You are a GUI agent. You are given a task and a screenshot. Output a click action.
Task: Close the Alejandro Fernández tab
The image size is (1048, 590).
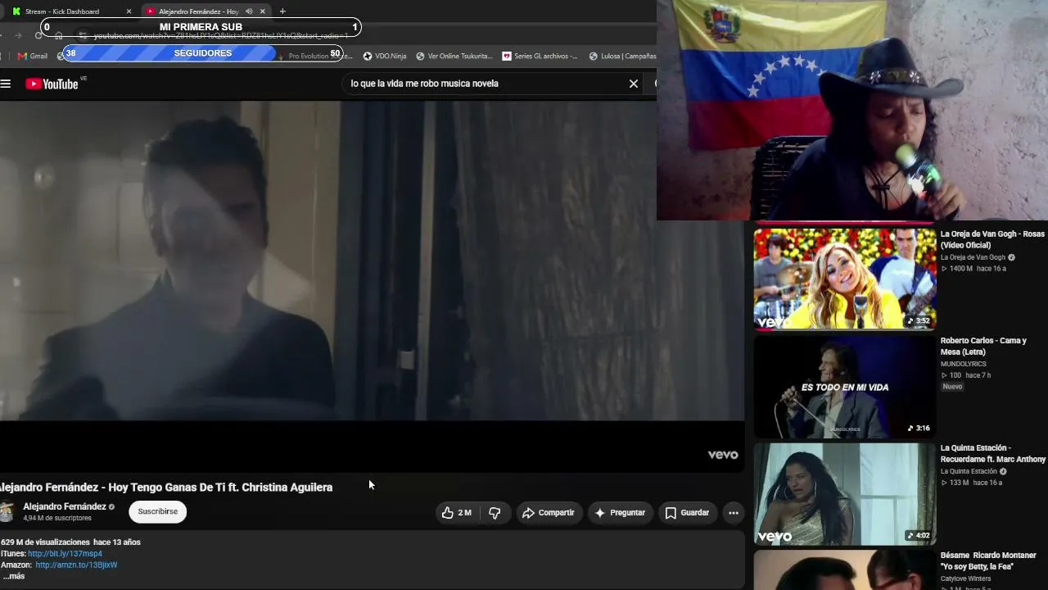[262, 11]
